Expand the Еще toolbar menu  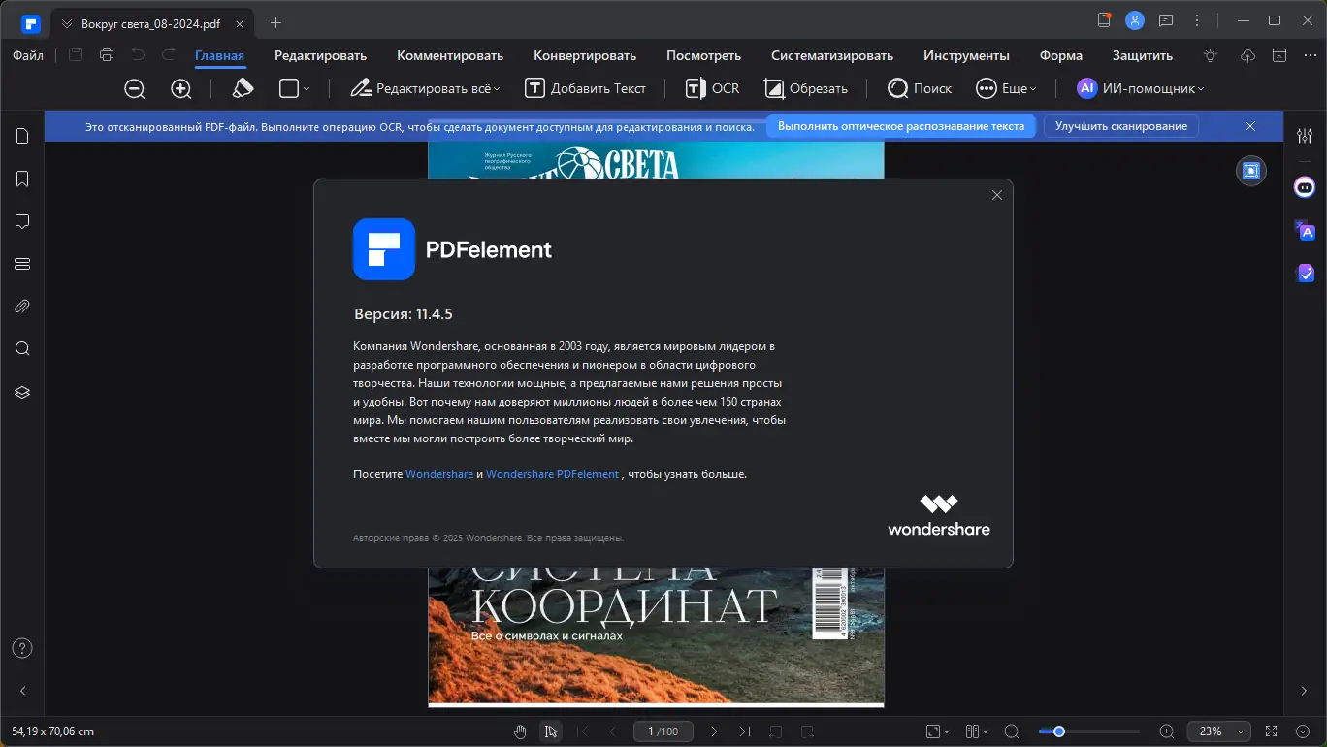[x=1007, y=88]
